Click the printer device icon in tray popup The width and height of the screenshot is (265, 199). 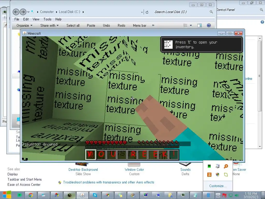(217, 166)
